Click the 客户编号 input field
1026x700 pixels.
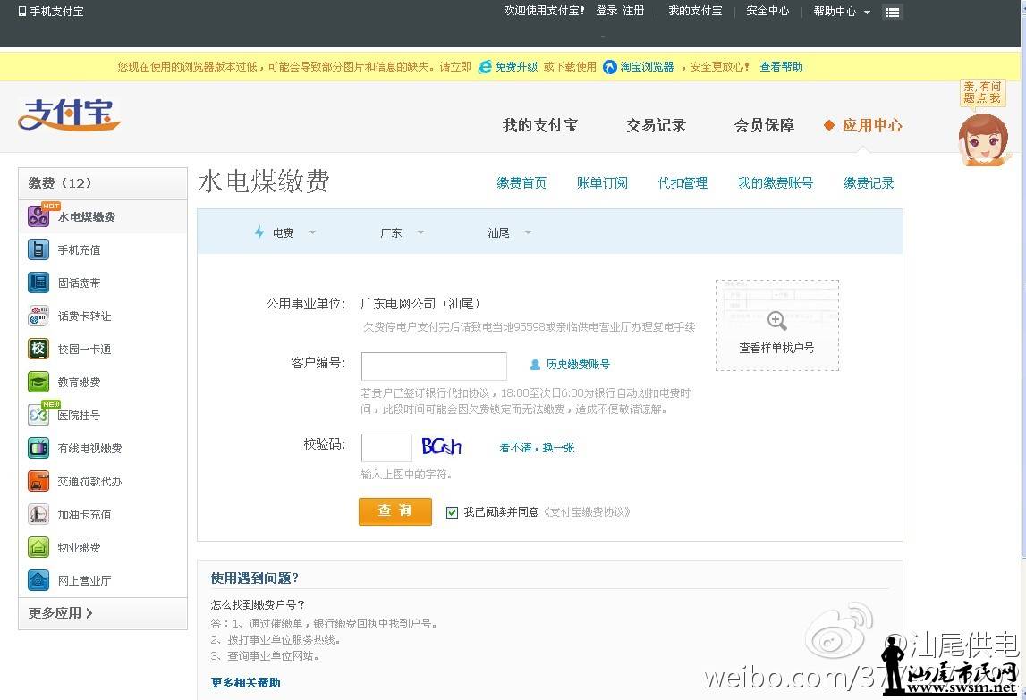[434, 366]
